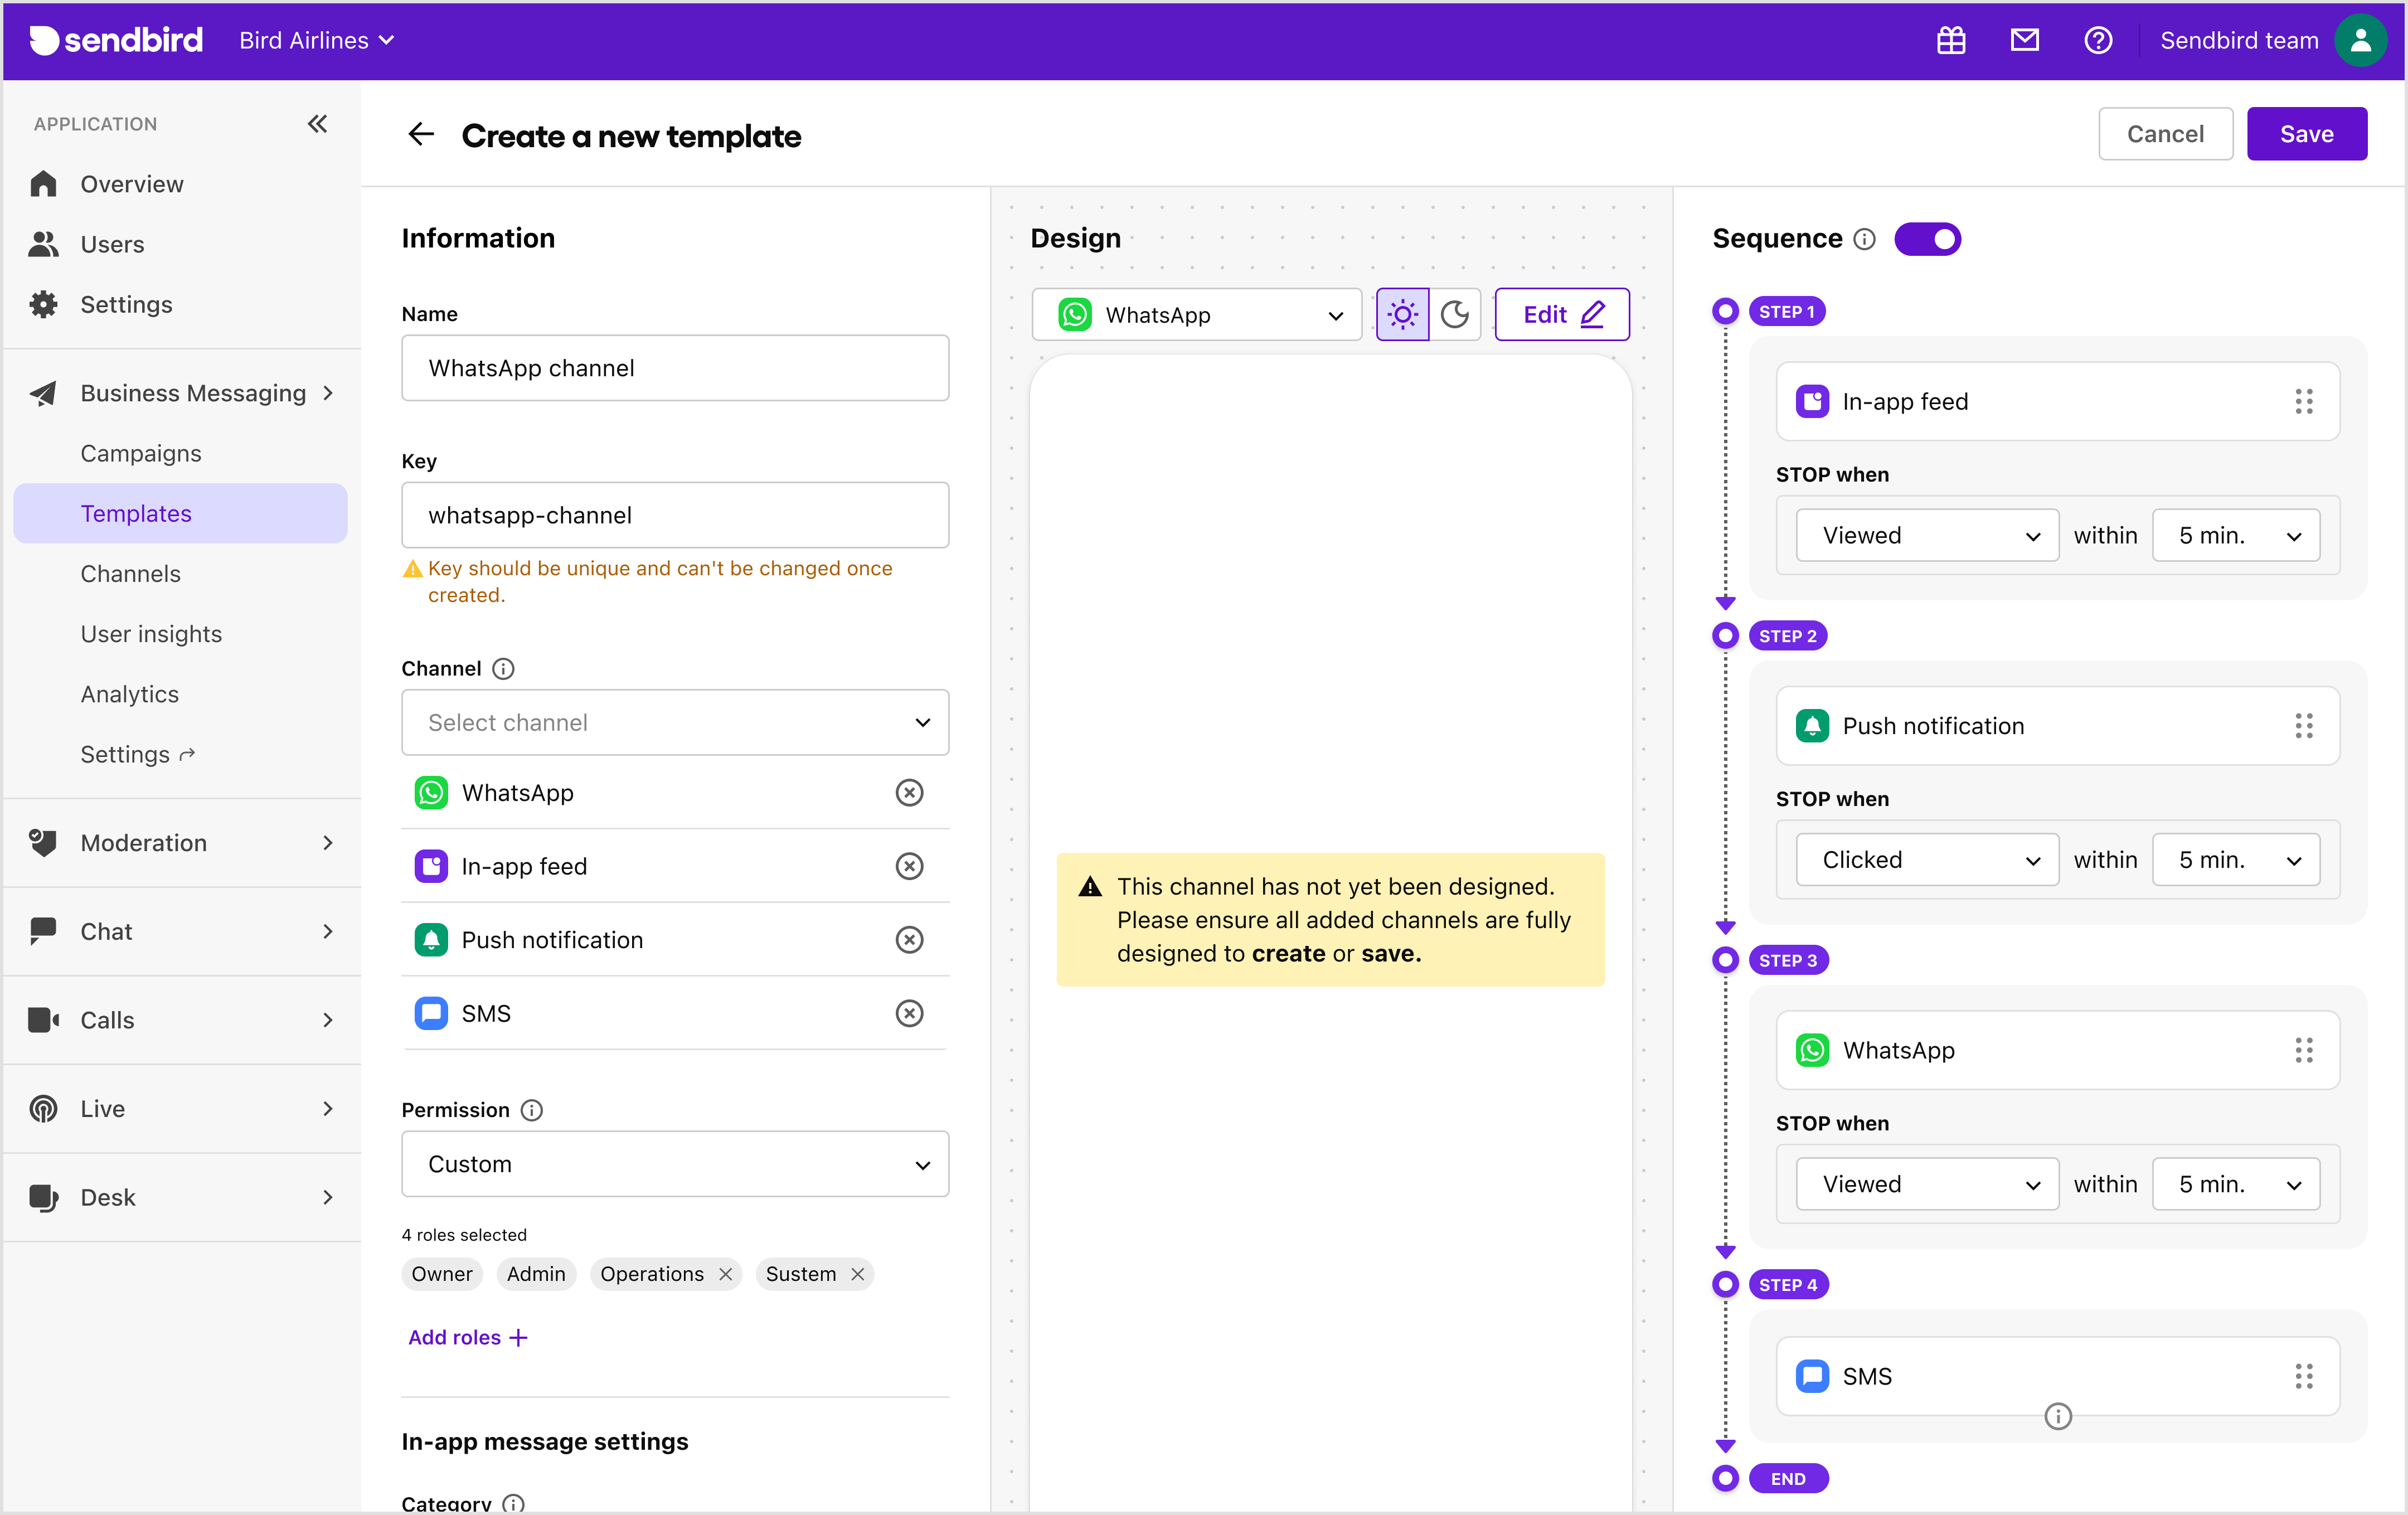Image resolution: width=2408 pixels, height=1515 pixels.
Task: Open the gift box icon in header
Action: point(1951,40)
